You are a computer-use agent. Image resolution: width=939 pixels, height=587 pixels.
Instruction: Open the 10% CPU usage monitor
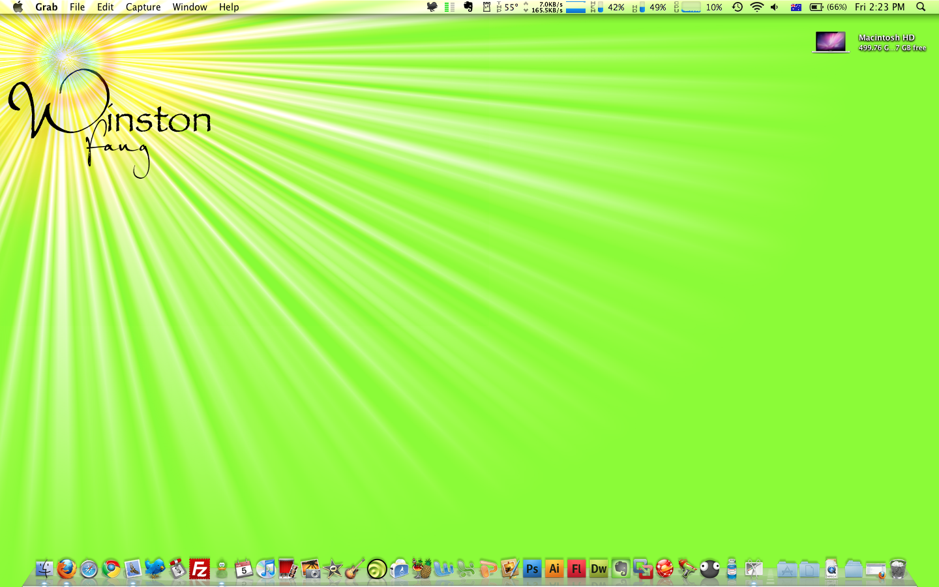698,7
